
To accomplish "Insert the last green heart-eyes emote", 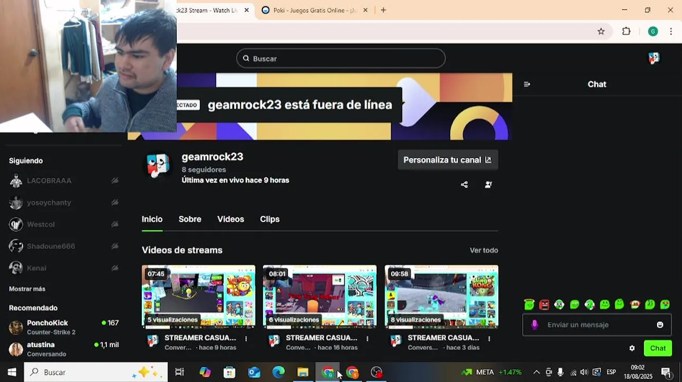I will (x=665, y=305).
